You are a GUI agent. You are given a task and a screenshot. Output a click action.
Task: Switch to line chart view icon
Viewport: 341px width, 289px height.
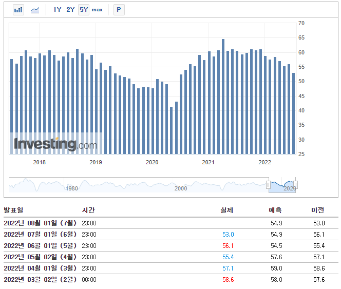click(x=35, y=10)
